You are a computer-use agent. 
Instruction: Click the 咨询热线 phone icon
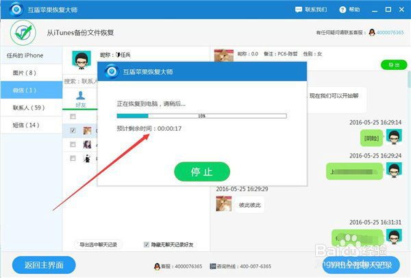pyautogui.click(x=212, y=266)
